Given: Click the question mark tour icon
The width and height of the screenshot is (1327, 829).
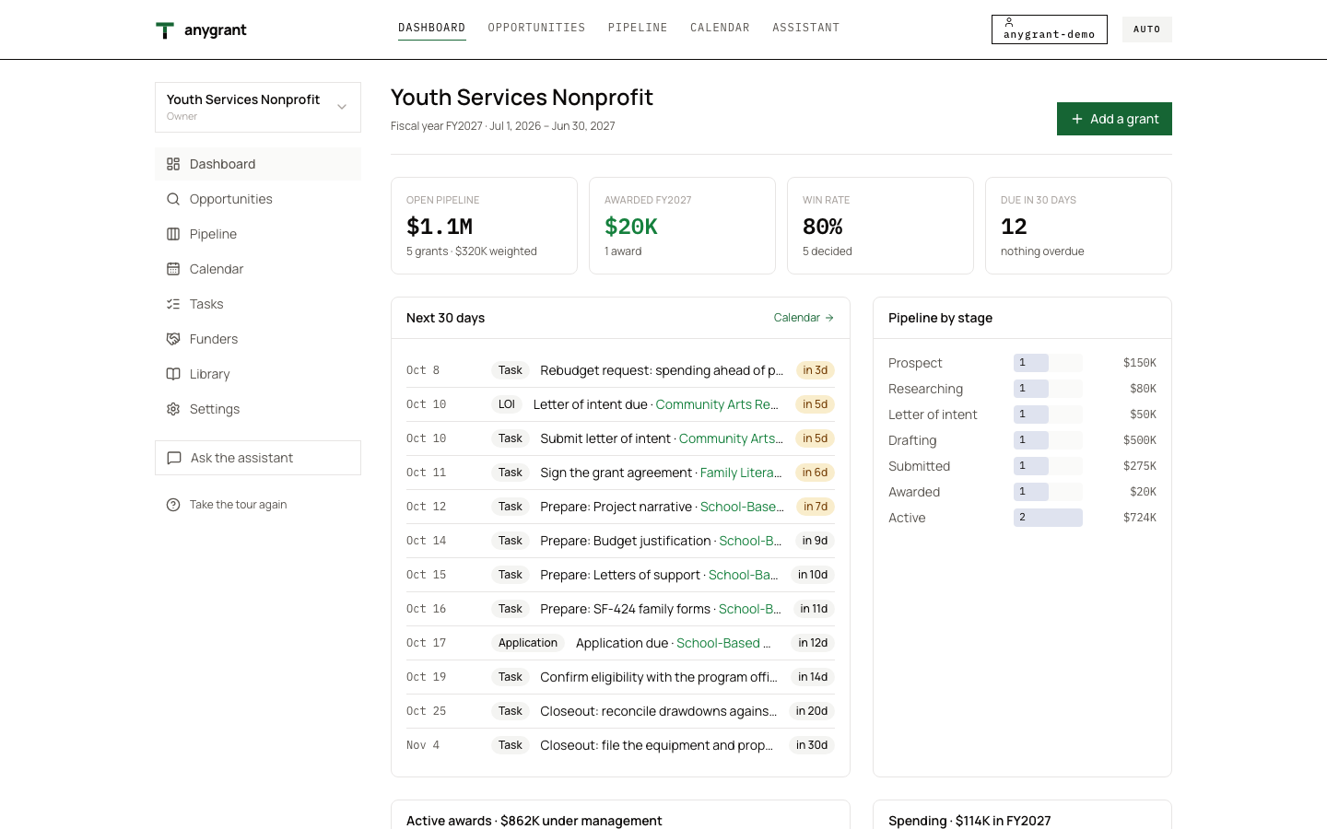Looking at the screenshot, I should coord(173,505).
